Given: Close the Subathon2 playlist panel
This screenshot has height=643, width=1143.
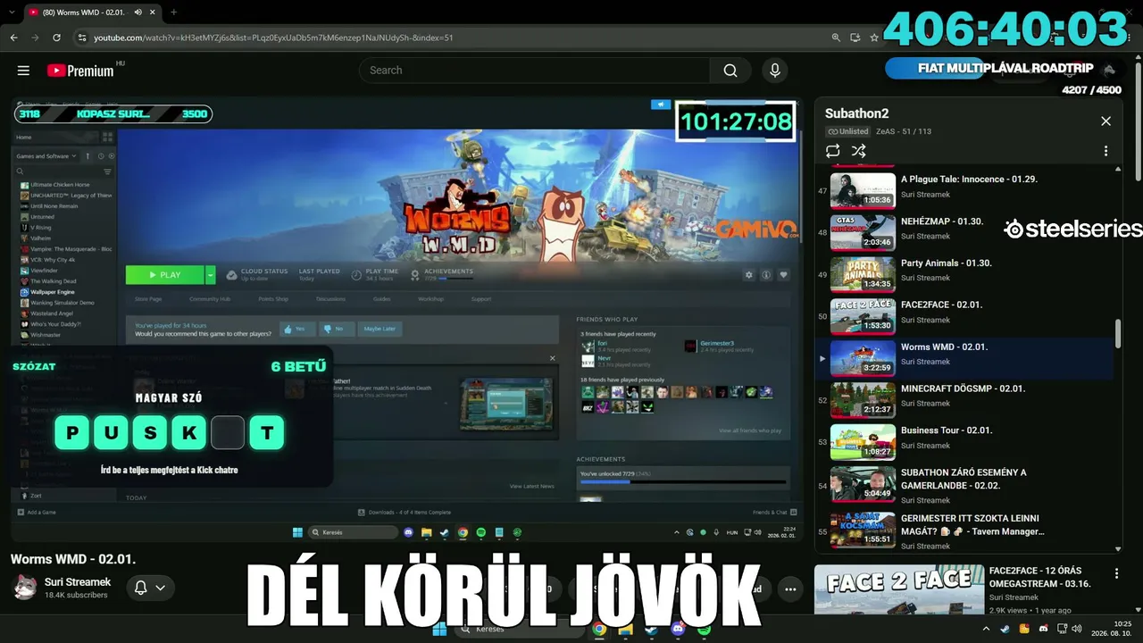Looking at the screenshot, I should [1105, 121].
